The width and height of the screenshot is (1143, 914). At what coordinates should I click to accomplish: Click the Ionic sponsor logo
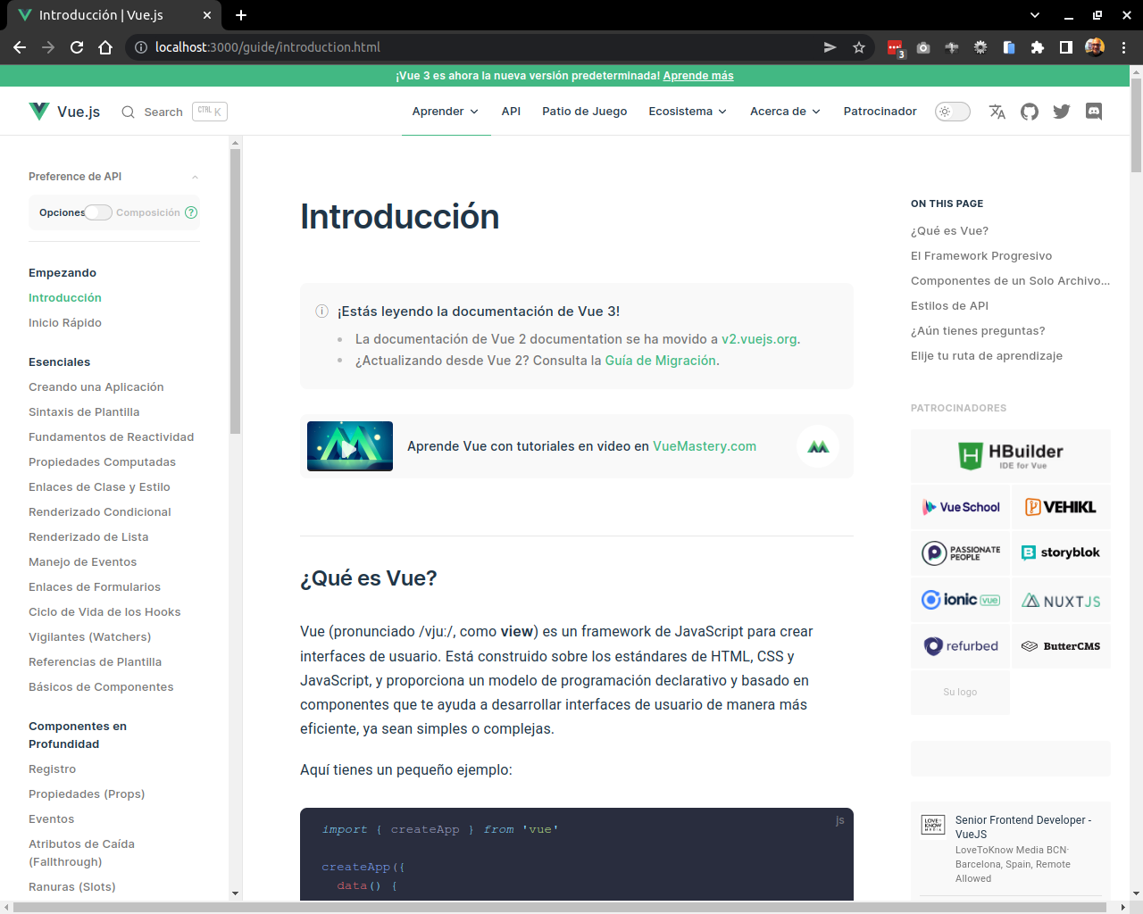point(961,600)
